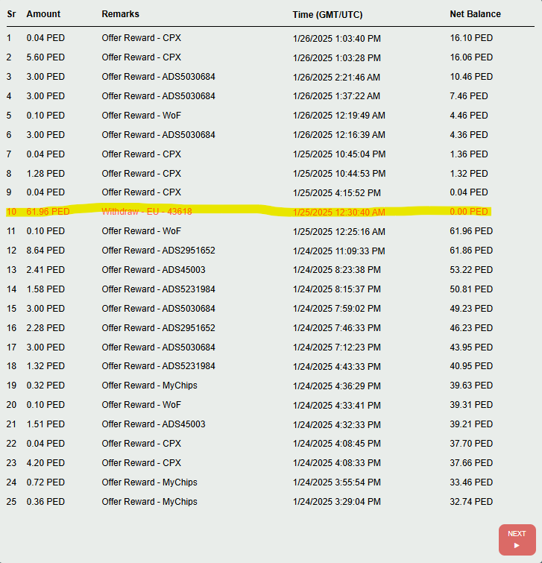
Task: Click the 37.66 PED net balance
Action: click(x=471, y=463)
